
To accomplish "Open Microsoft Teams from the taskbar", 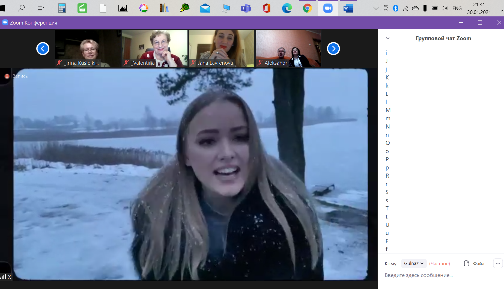I will (246, 8).
